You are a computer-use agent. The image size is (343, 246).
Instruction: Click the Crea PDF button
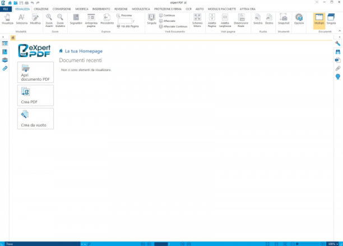click(x=35, y=95)
